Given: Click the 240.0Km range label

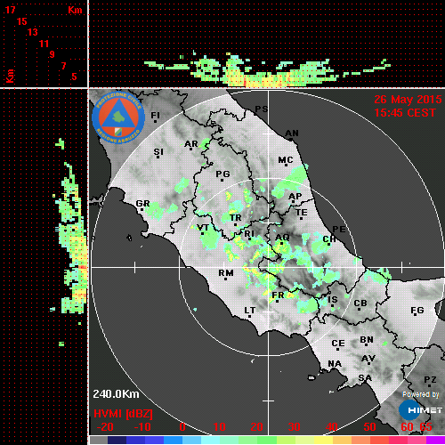Looking at the screenshot, I should 116,394.
